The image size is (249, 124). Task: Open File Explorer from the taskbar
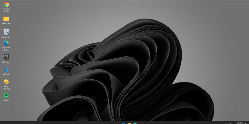coord(129,123)
